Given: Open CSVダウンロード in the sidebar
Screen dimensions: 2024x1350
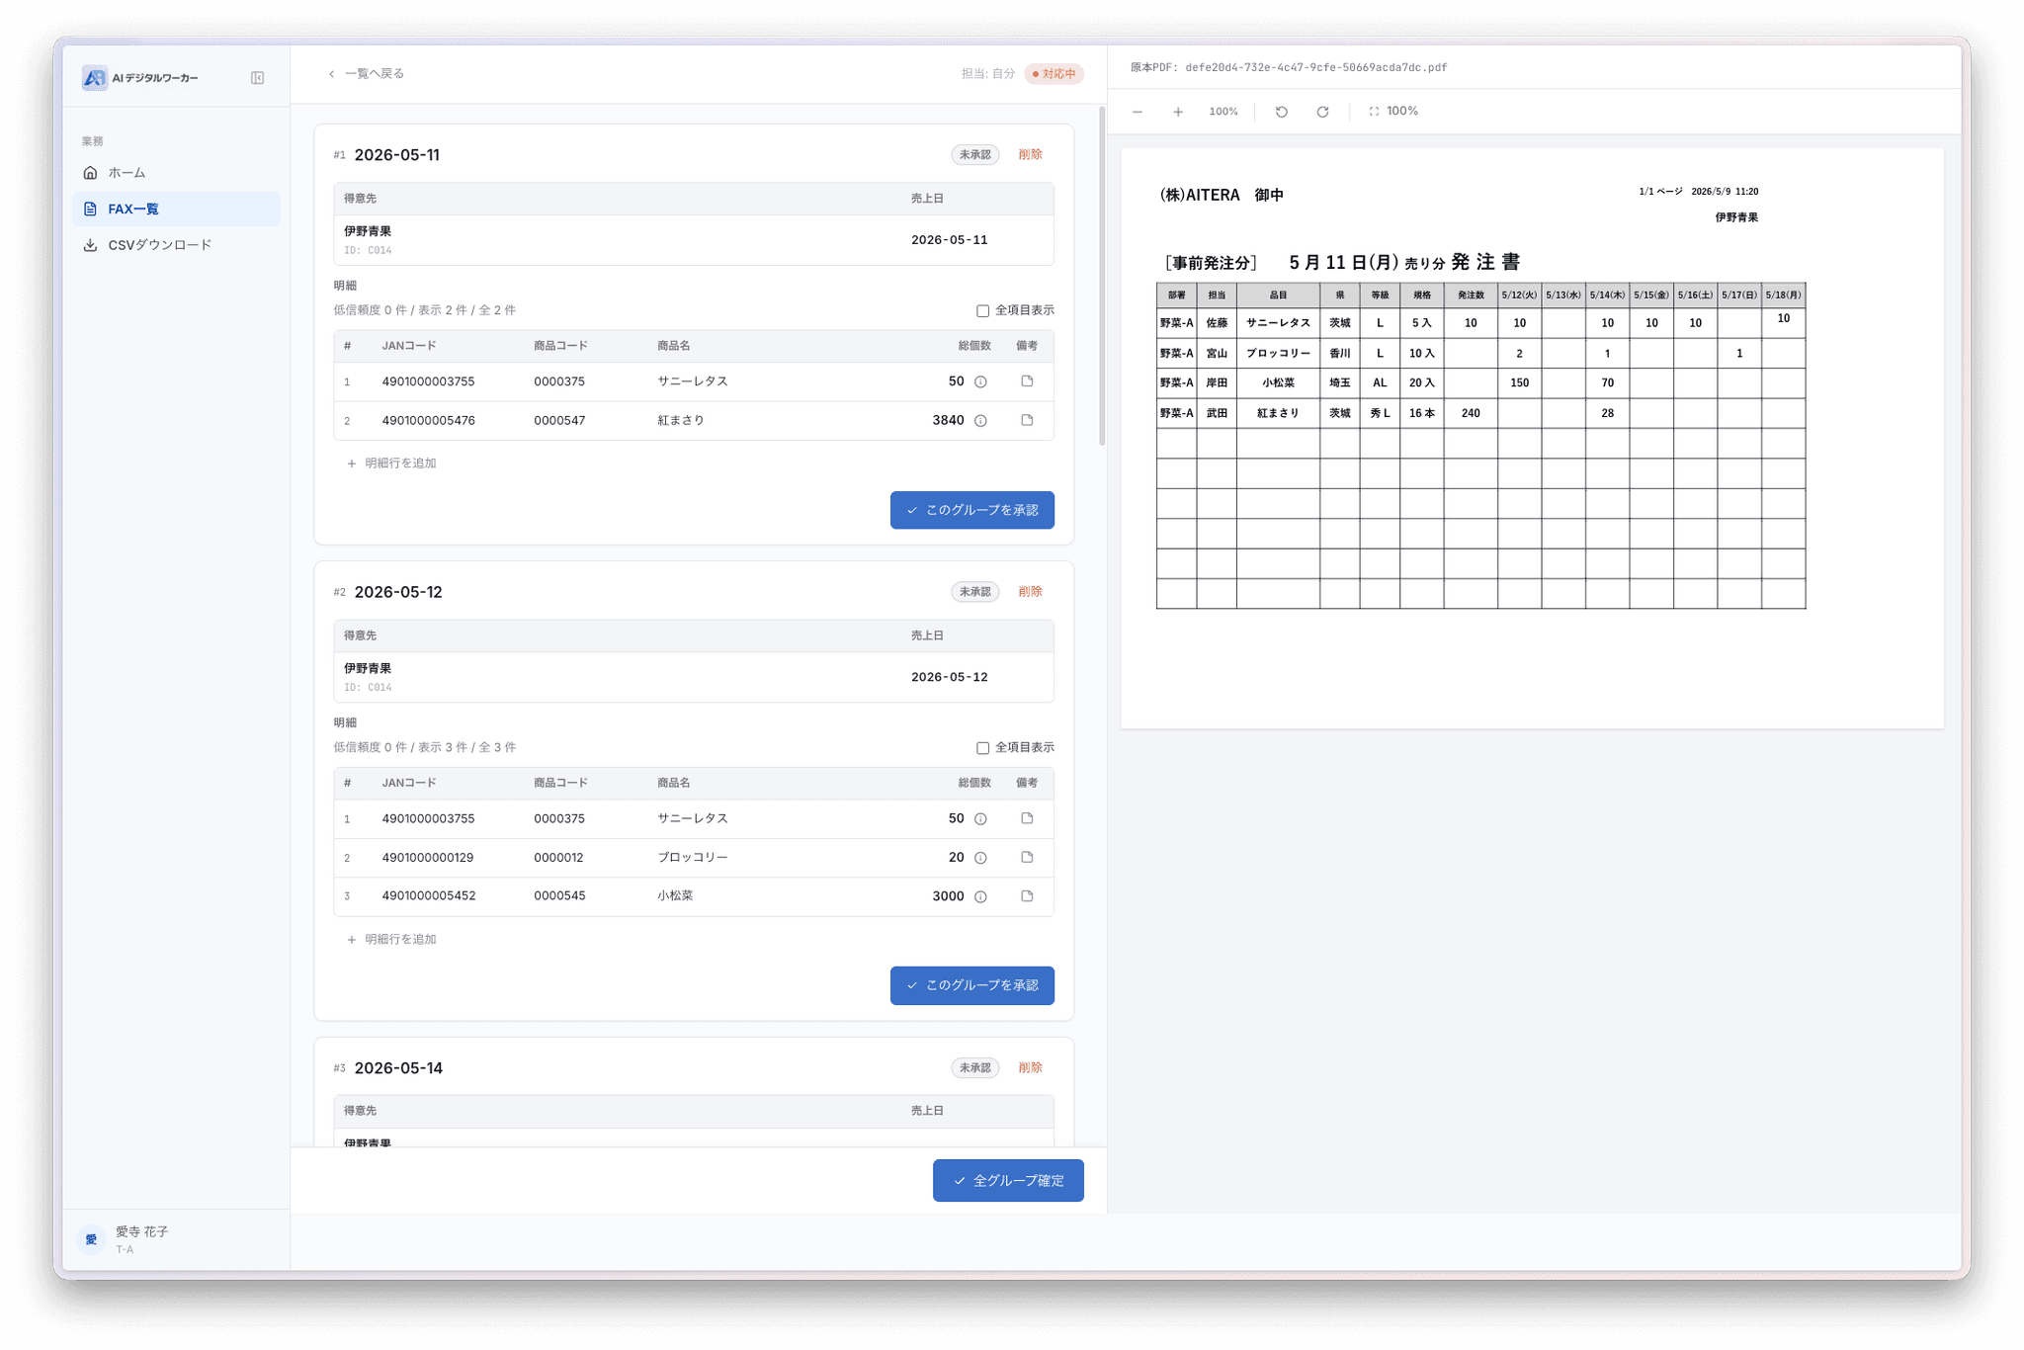Looking at the screenshot, I should point(176,245).
